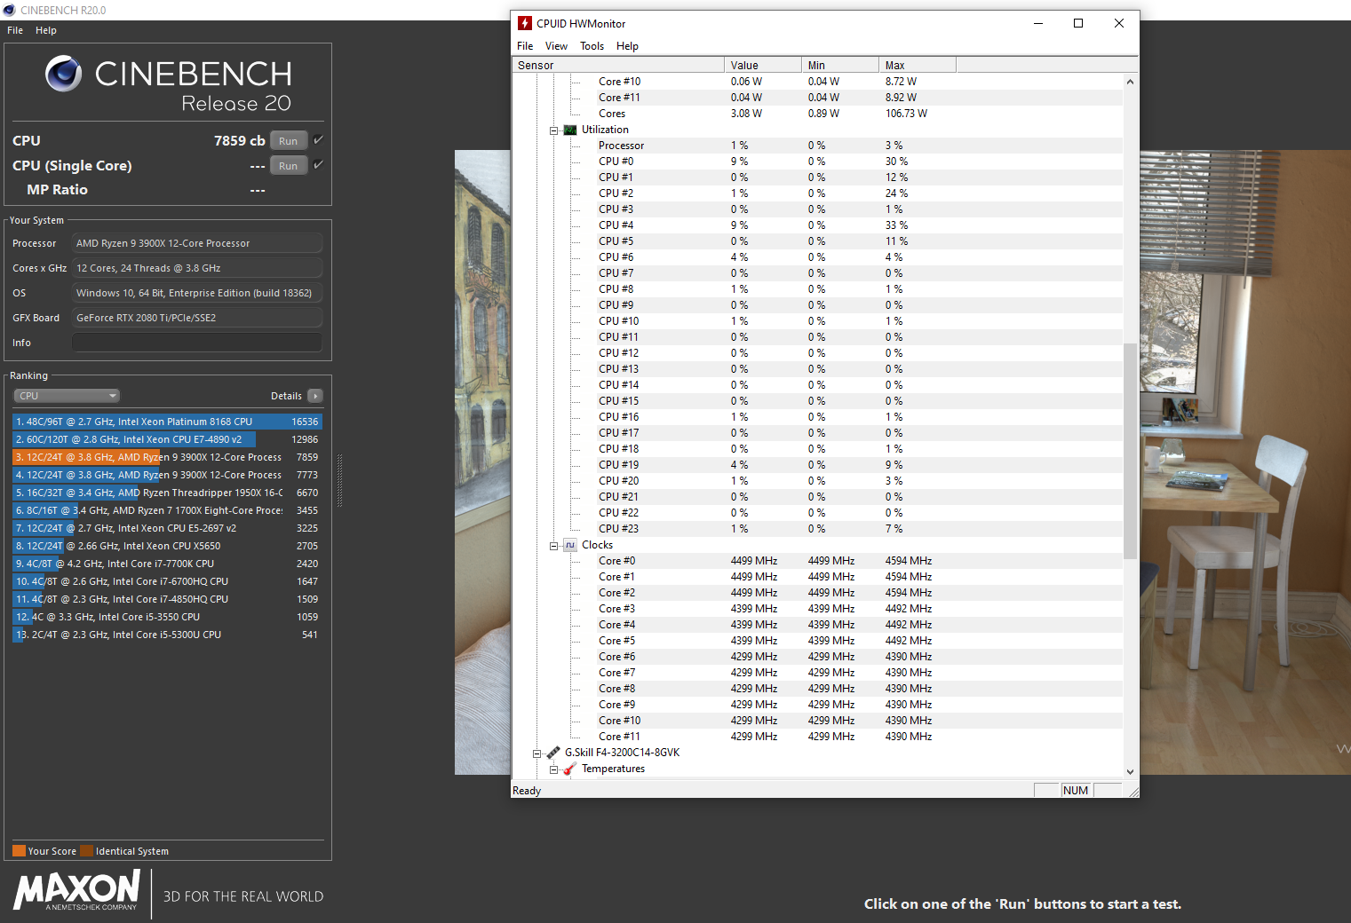This screenshot has height=923, width=1351.
Task: Click the scrollbar up arrow in HWMonitor
Action: (x=1130, y=82)
